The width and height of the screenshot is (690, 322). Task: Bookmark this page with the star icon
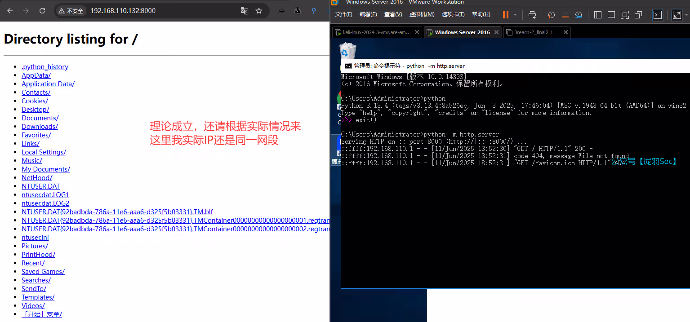tap(259, 11)
